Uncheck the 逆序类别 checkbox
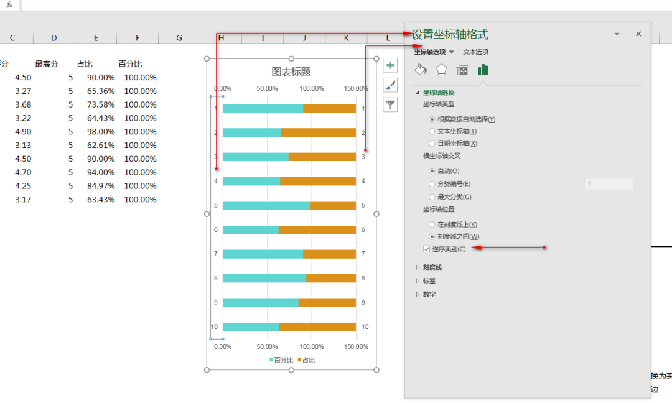The image size is (672, 403). coord(426,248)
